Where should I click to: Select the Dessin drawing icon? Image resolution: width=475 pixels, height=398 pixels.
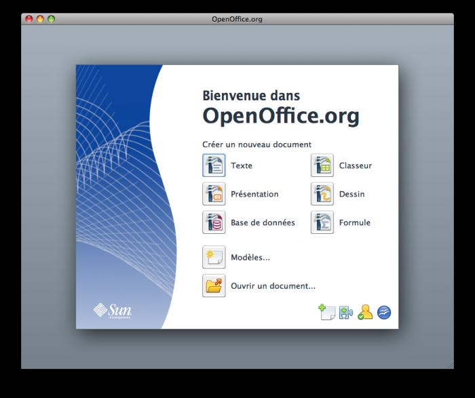(322, 194)
